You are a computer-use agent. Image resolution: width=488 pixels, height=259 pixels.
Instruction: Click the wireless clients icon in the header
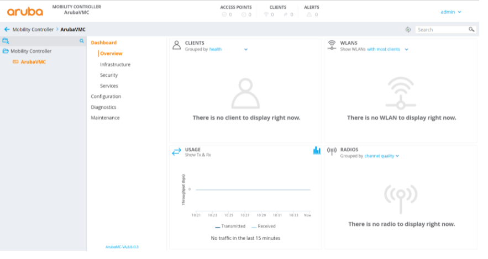pyautogui.click(x=266, y=14)
